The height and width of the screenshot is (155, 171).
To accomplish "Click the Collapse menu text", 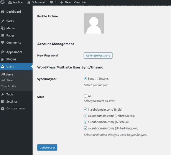I will pos(16,109).
